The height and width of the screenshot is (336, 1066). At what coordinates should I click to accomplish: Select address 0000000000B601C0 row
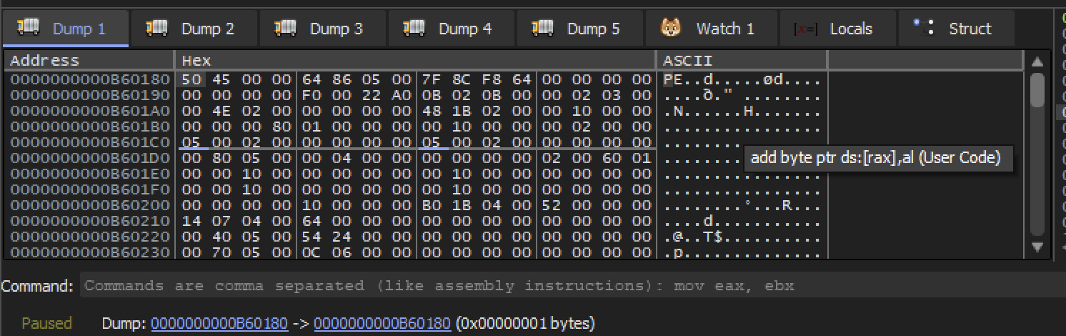coord(89,142)
